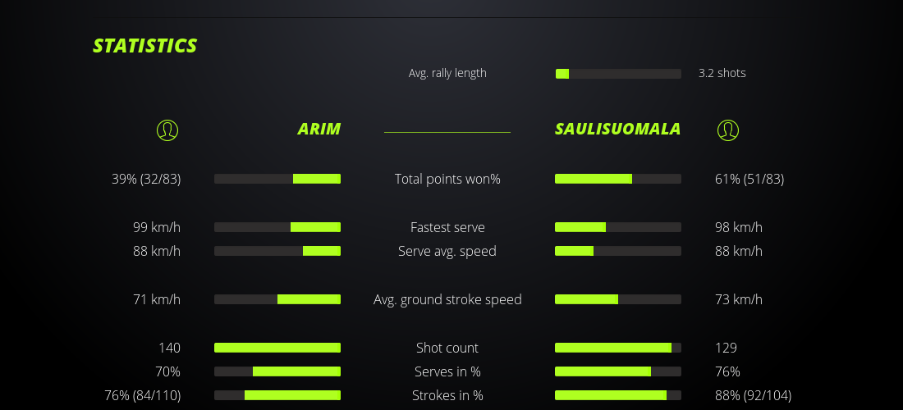Click SAULISUOMALA's Shot count bar
This screenshot has width=903, height=410.
pyautogui.click(x=618, y=348)
